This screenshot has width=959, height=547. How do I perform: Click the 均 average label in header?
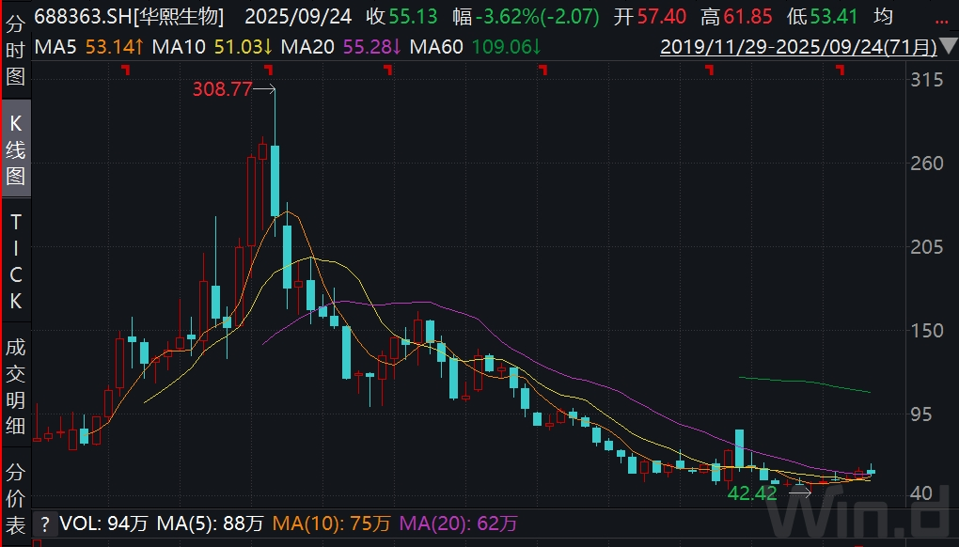(x=883, y=17)
